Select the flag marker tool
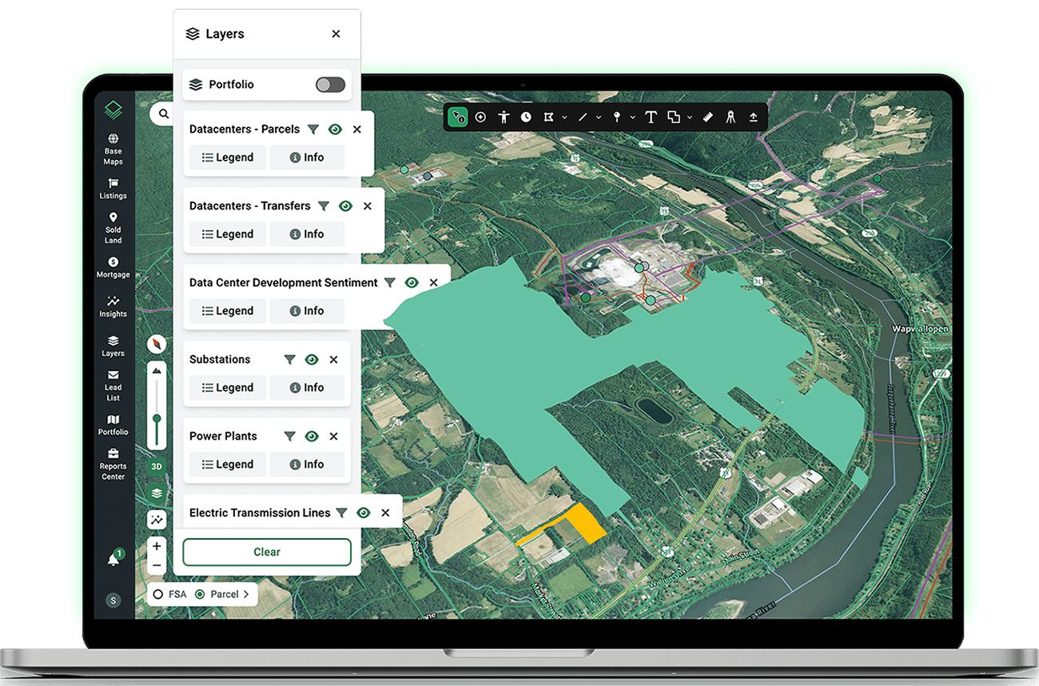The height and width of the screenshot is (686, 1039). click(x=548, y=117)
